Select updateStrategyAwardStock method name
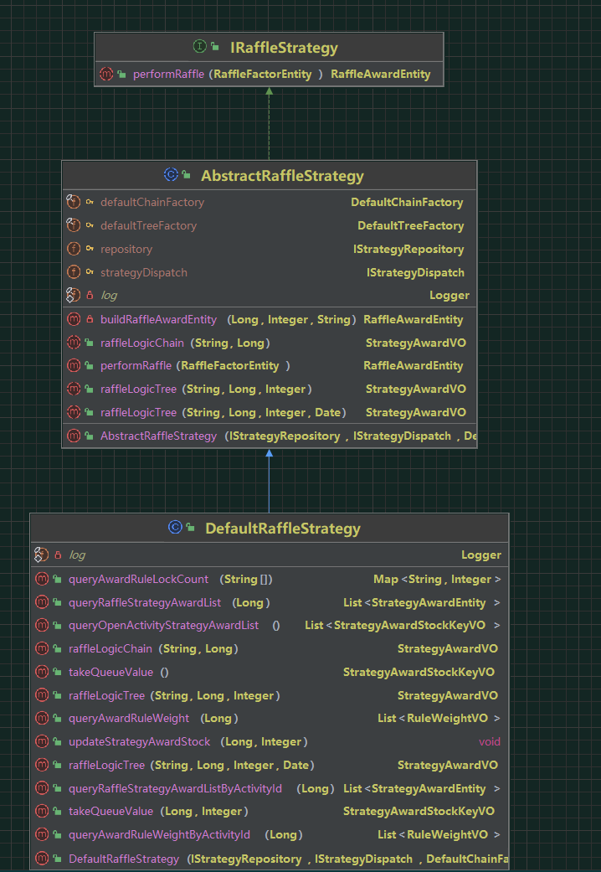The image size is (601, 872). tap(140, 741)
